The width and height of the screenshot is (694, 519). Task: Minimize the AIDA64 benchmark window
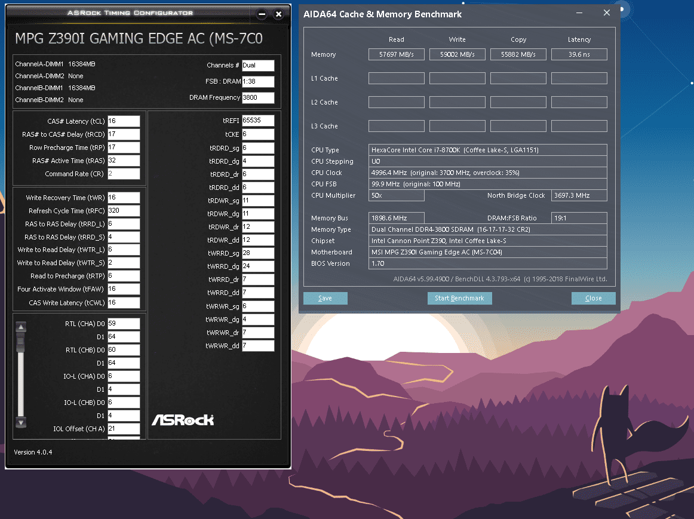(579, 13)
